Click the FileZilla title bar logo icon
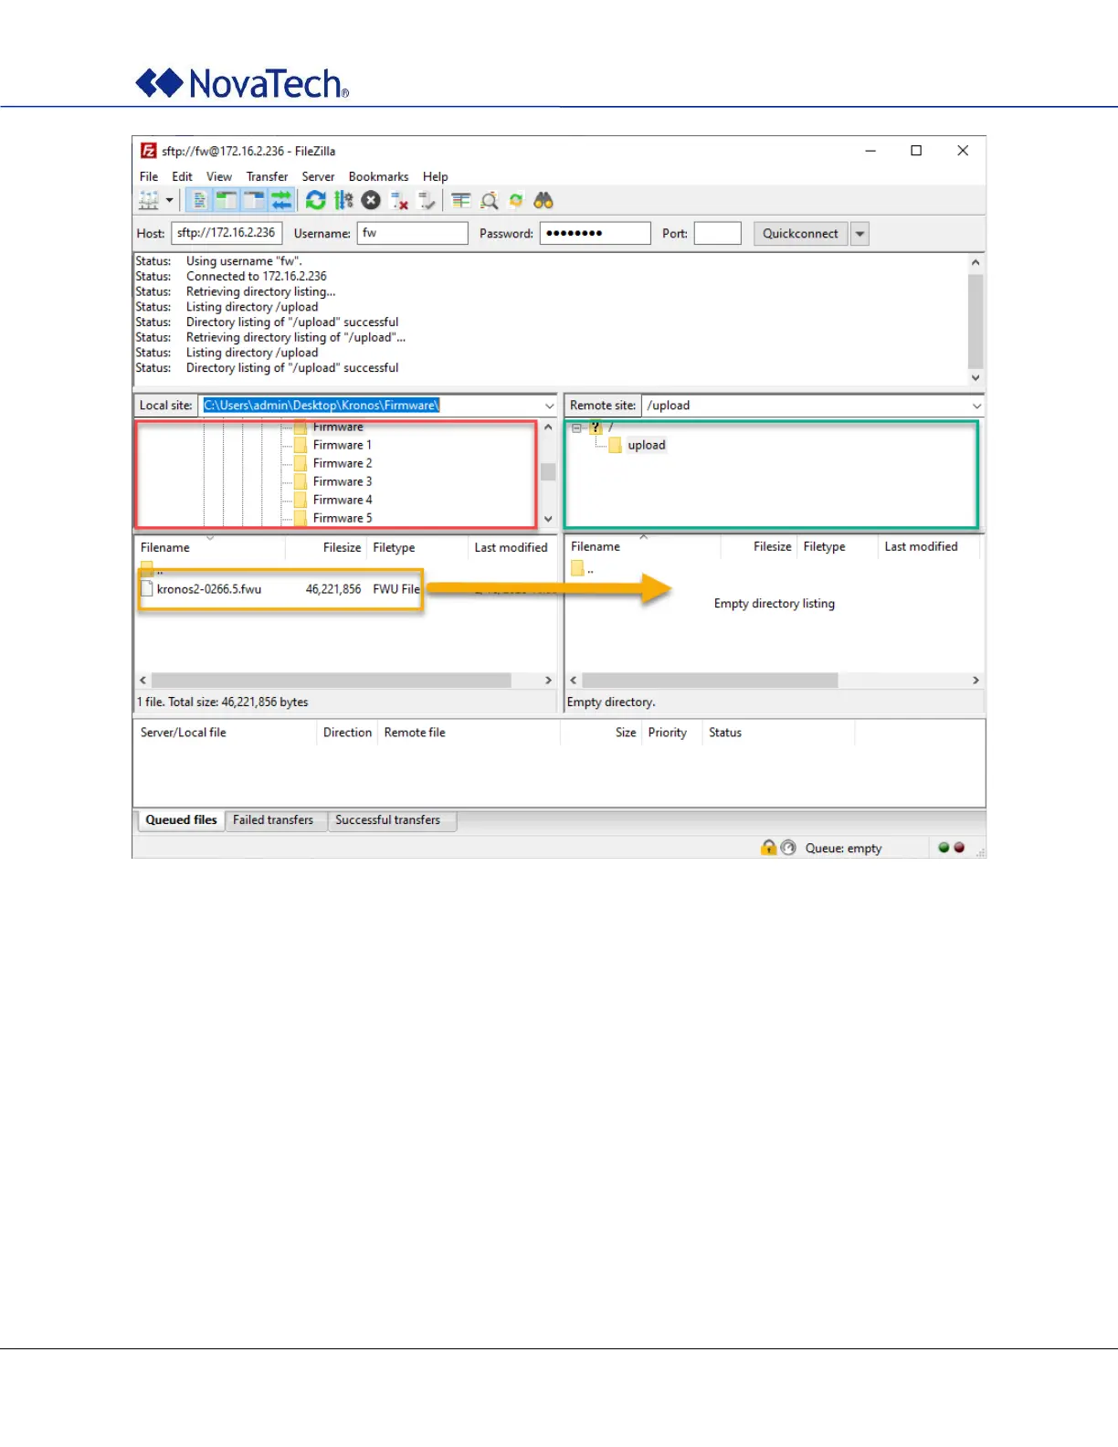 148,151
